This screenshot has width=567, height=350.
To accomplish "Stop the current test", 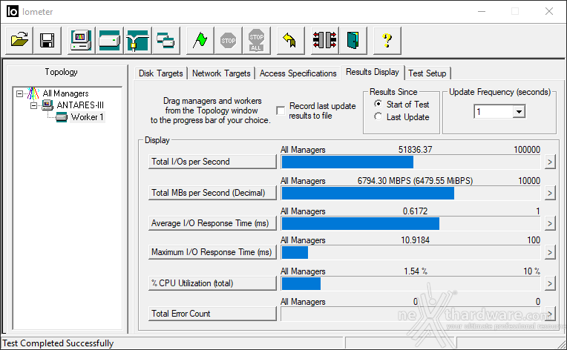I will click(228, 40).
